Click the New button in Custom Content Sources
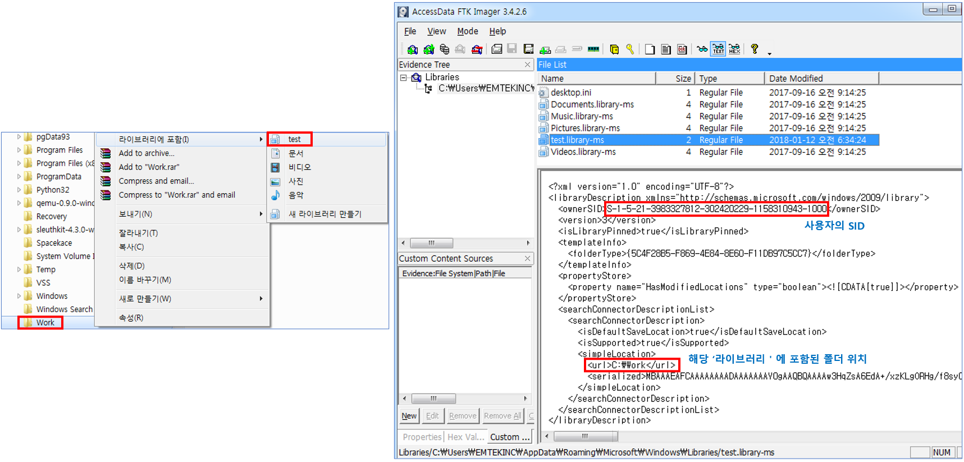The width and height of the screenshot is (964, 462). pos(409,416)
